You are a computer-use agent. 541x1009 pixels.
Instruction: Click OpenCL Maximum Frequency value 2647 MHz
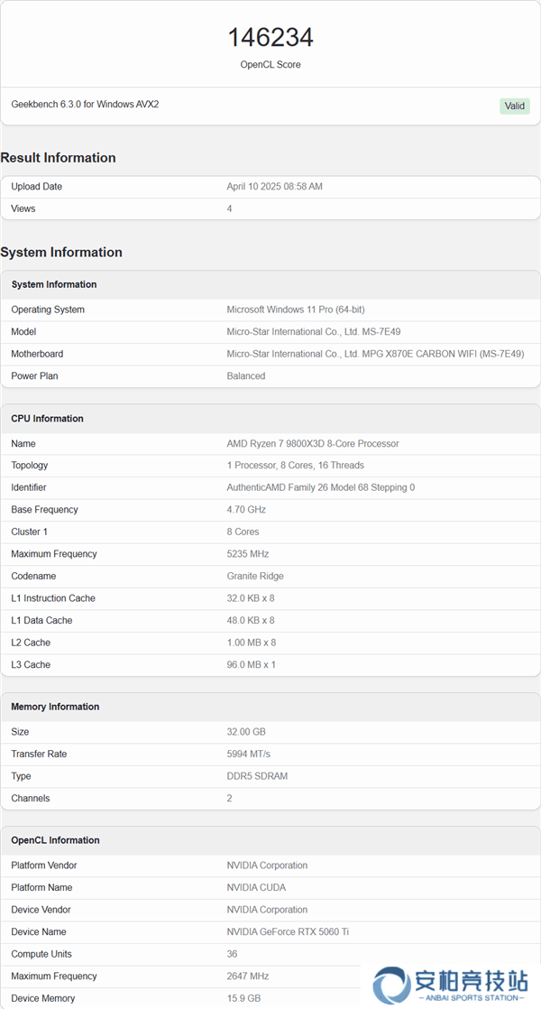pos(247,977)
